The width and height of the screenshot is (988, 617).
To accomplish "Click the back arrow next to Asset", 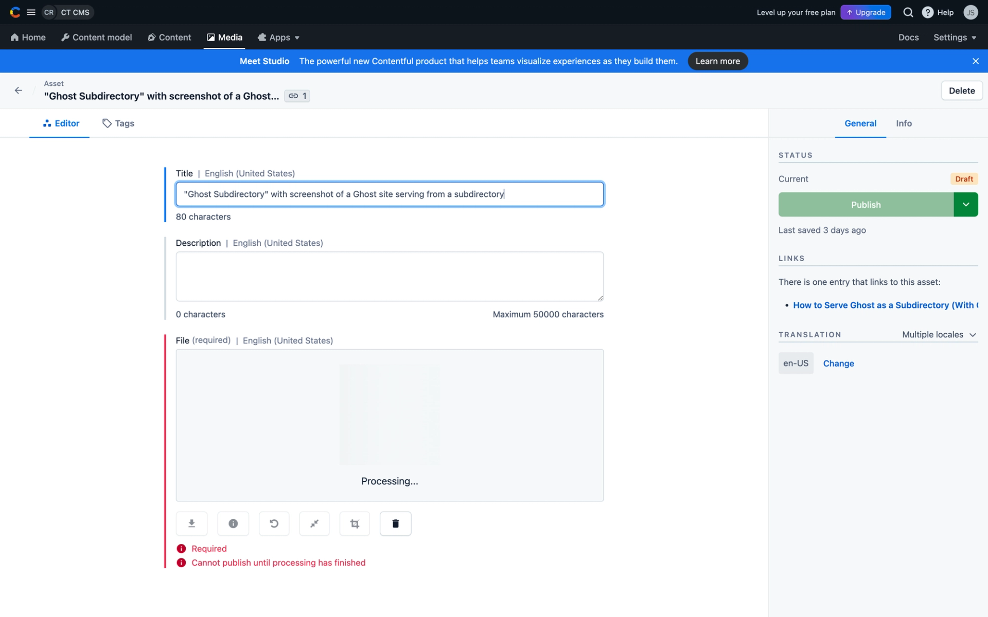I will [x=19, y=90].
